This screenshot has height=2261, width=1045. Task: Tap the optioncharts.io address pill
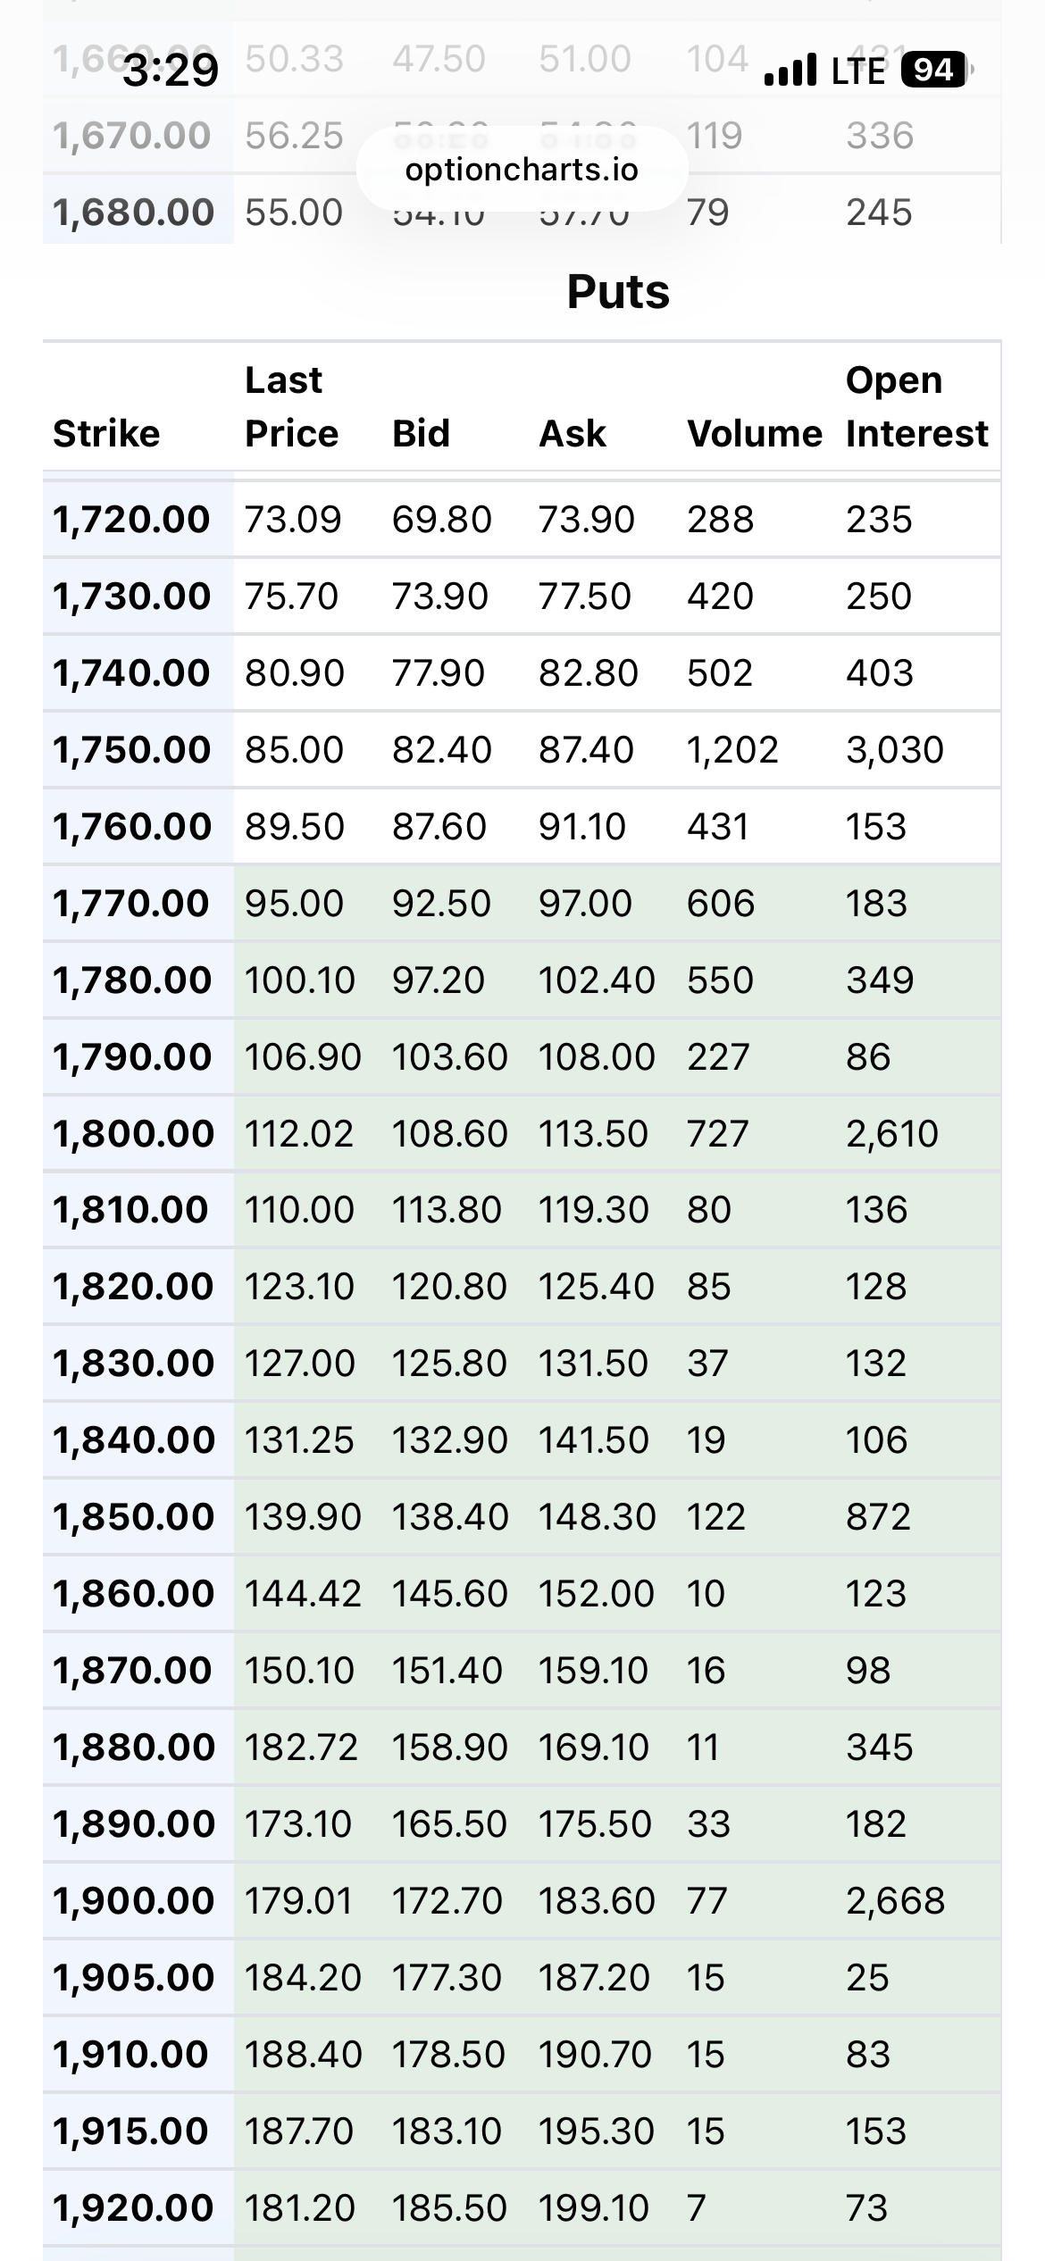[522, 169]
